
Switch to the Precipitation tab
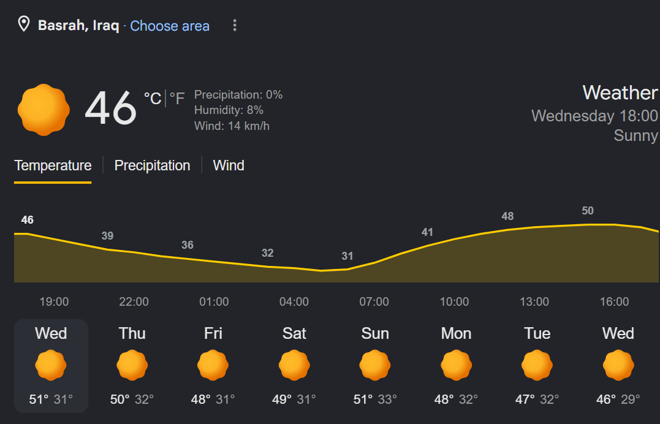(x=153, y=165)
